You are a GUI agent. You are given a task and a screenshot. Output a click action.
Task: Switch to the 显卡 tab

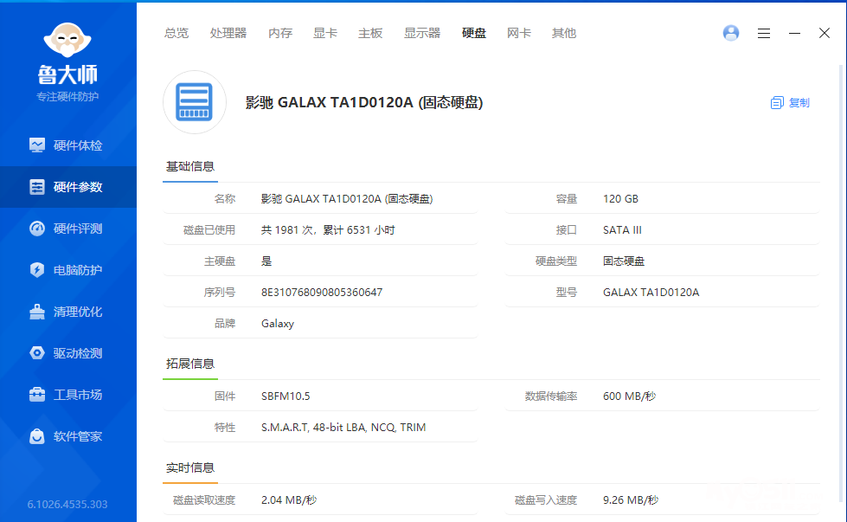pos(325,33)
